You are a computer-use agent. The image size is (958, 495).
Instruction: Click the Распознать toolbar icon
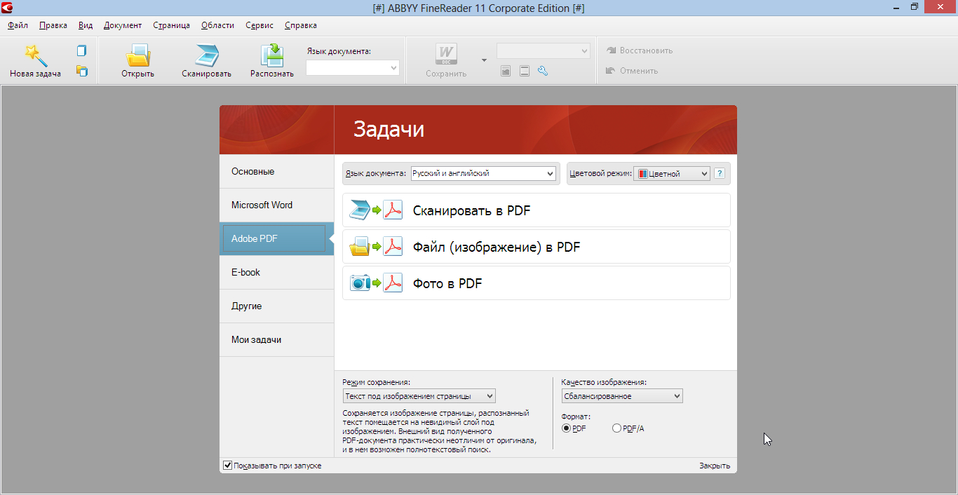pos(271,55)
